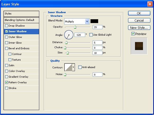Click the Distance value field
154x115 pixels.
pyautogui.click(x=97, y=42)
